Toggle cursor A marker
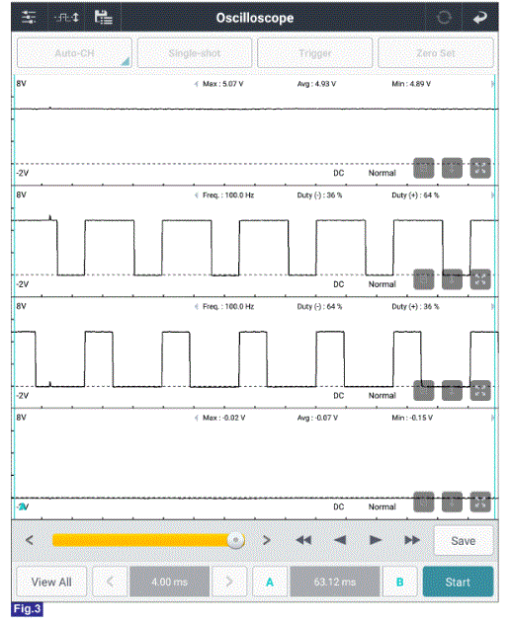 point(270,582)
